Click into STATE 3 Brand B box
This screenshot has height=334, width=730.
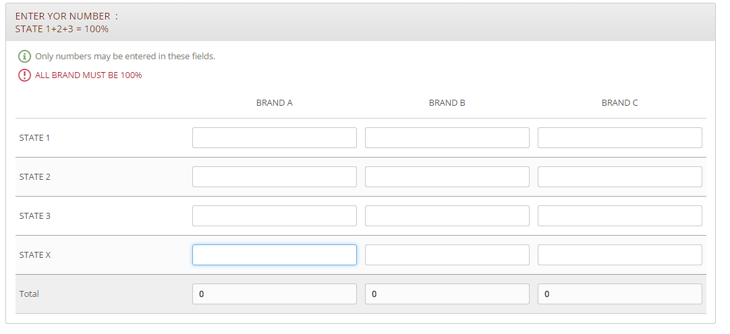point(447,216)
